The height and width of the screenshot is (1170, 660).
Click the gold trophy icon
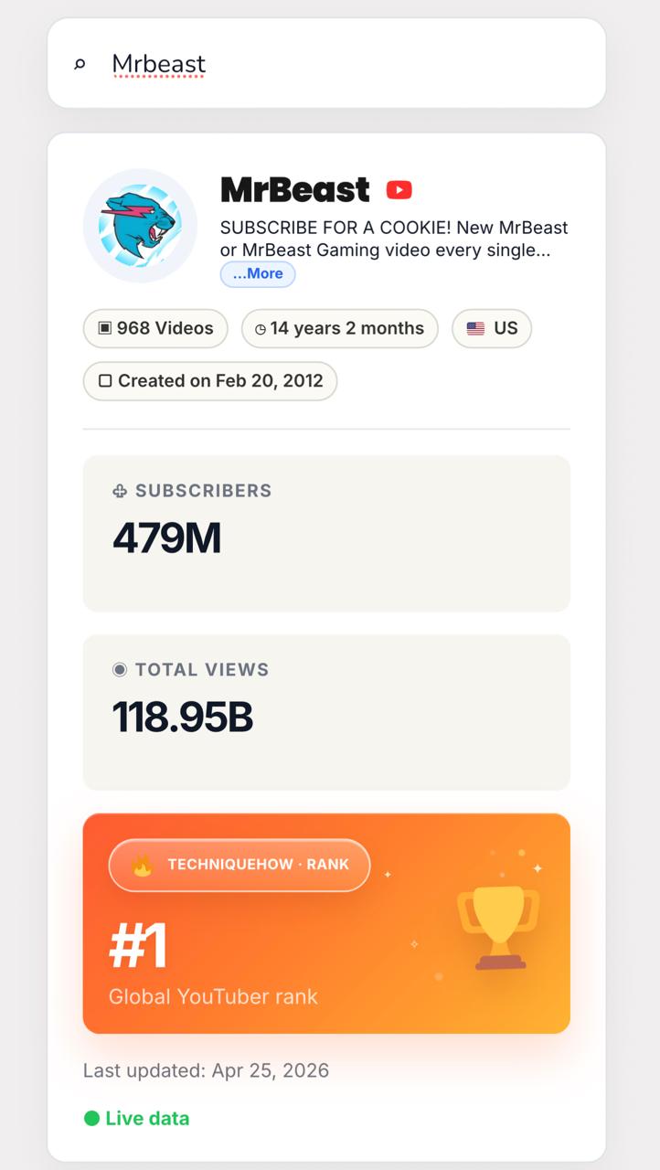tap(498, 926)
